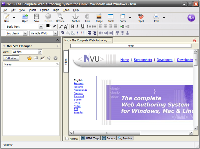Toggle bold formatting button
This screenshot has height=149, width=200.
[73, 26]
